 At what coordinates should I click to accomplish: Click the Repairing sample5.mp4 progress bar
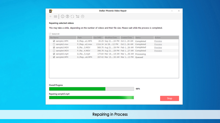(92, 98)
